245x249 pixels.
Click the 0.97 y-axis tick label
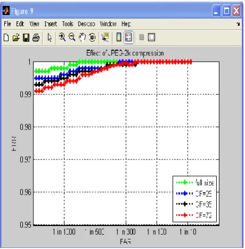pyautogui.click(x=26, y=160)
